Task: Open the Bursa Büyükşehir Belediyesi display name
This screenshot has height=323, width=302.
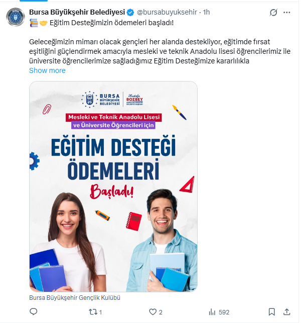Action: coord(77,12)
